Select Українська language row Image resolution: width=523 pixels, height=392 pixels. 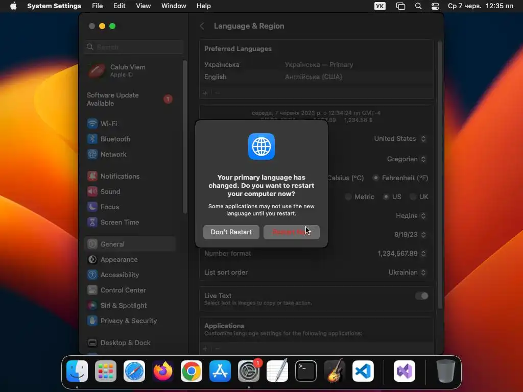(x=316, y=65)
